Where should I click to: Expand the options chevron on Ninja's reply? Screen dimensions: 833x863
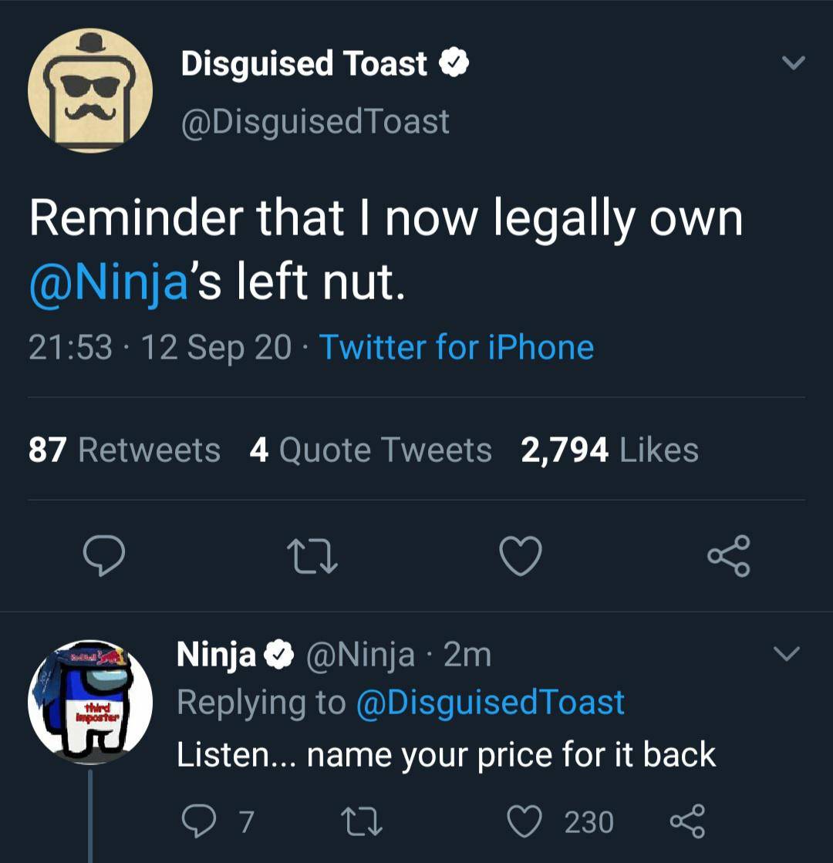tap(786, 654)
